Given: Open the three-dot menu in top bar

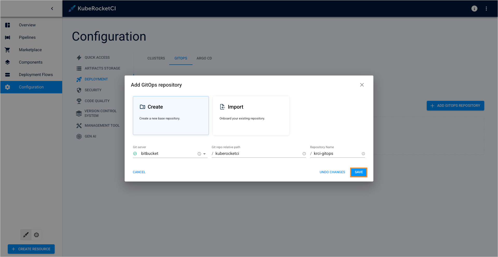Looking at the screenshot, I should click(x=486, y=8).
